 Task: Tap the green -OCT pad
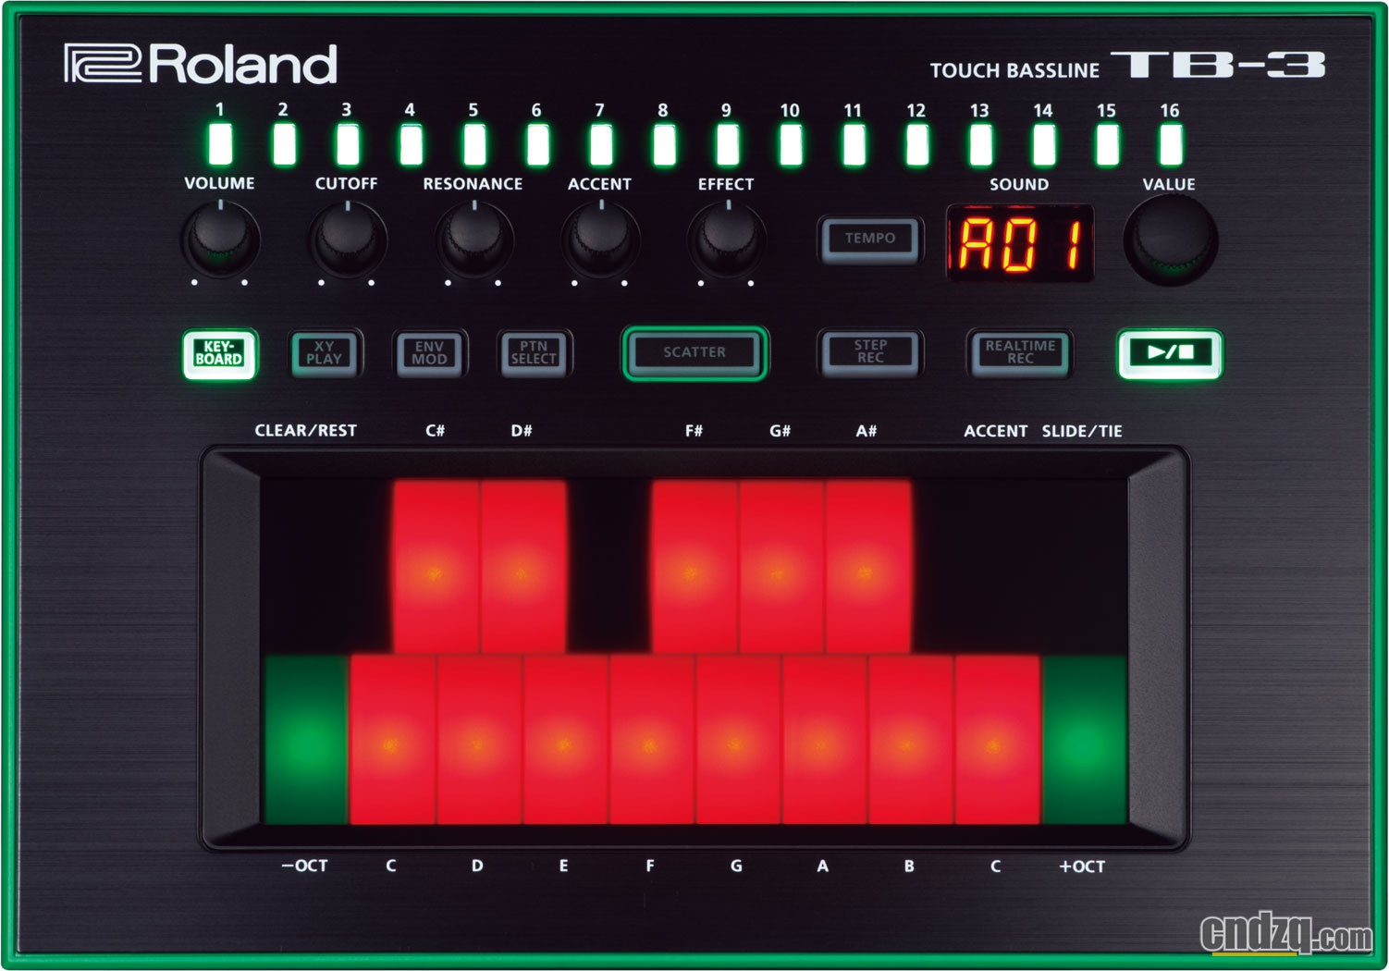pyautogui.click(x=306, y=740)
